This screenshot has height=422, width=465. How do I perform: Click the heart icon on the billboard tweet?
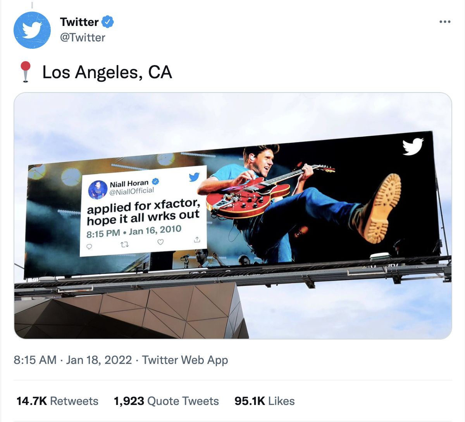(x=160, y=242)
